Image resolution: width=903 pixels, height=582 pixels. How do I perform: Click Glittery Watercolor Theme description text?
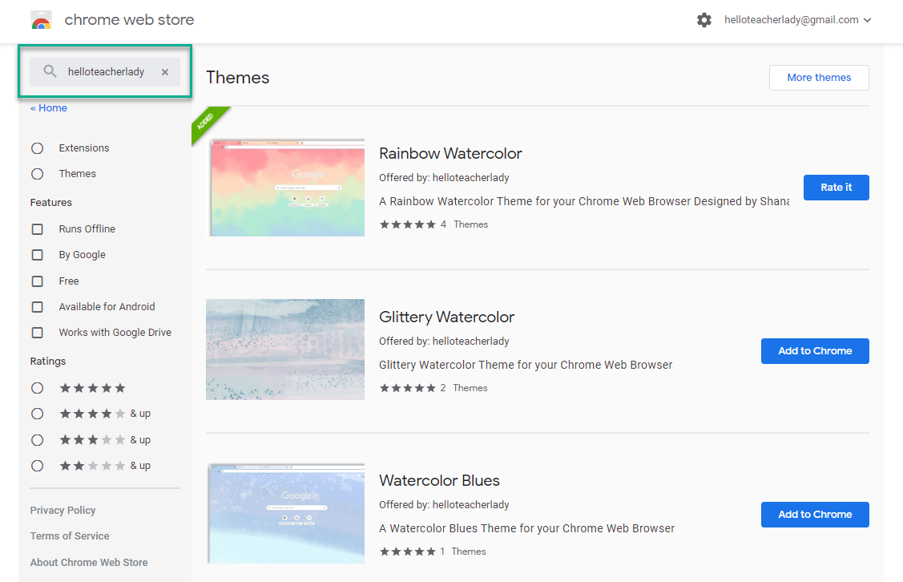tap(526, 365)
